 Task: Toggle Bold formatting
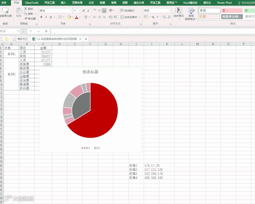click(x=42, y=17)
